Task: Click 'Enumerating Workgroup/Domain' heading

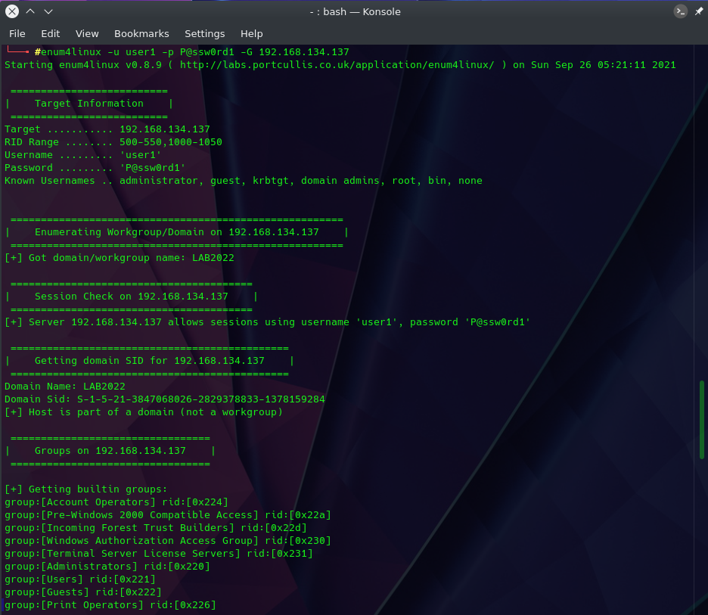Action: [176, 232]
